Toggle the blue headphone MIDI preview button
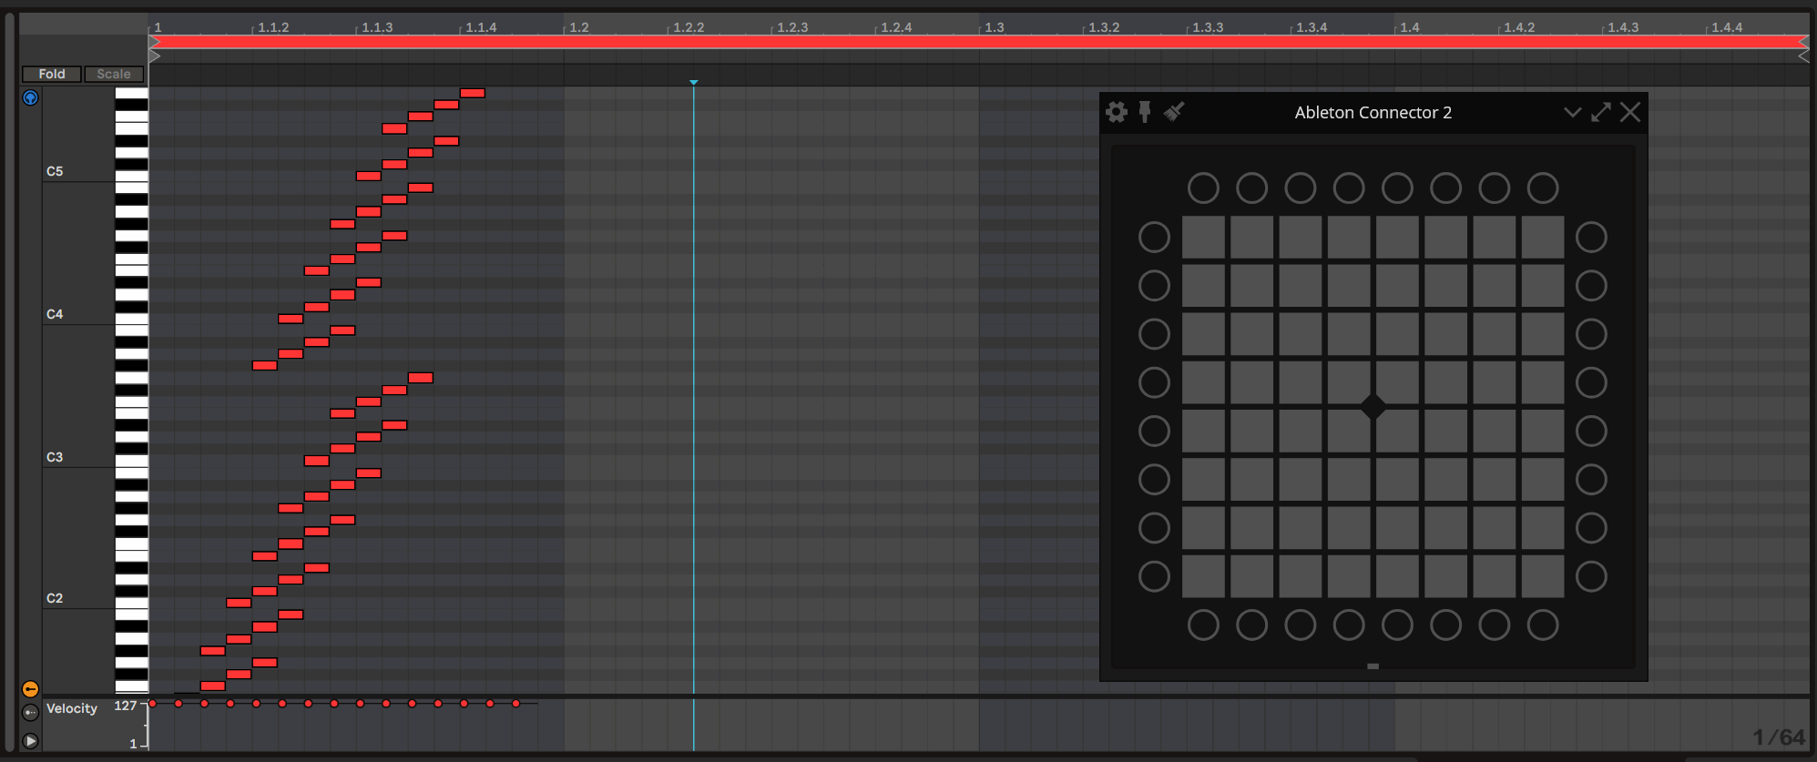Screen dimensions: 1817x762 point(30,97)
